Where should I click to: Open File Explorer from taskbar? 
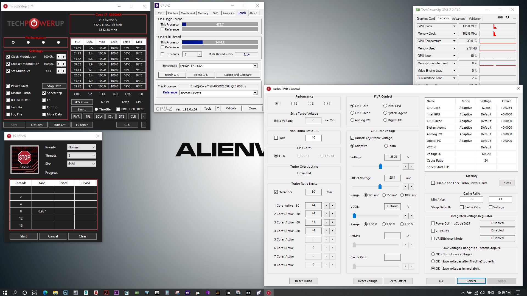coord(55,292)
